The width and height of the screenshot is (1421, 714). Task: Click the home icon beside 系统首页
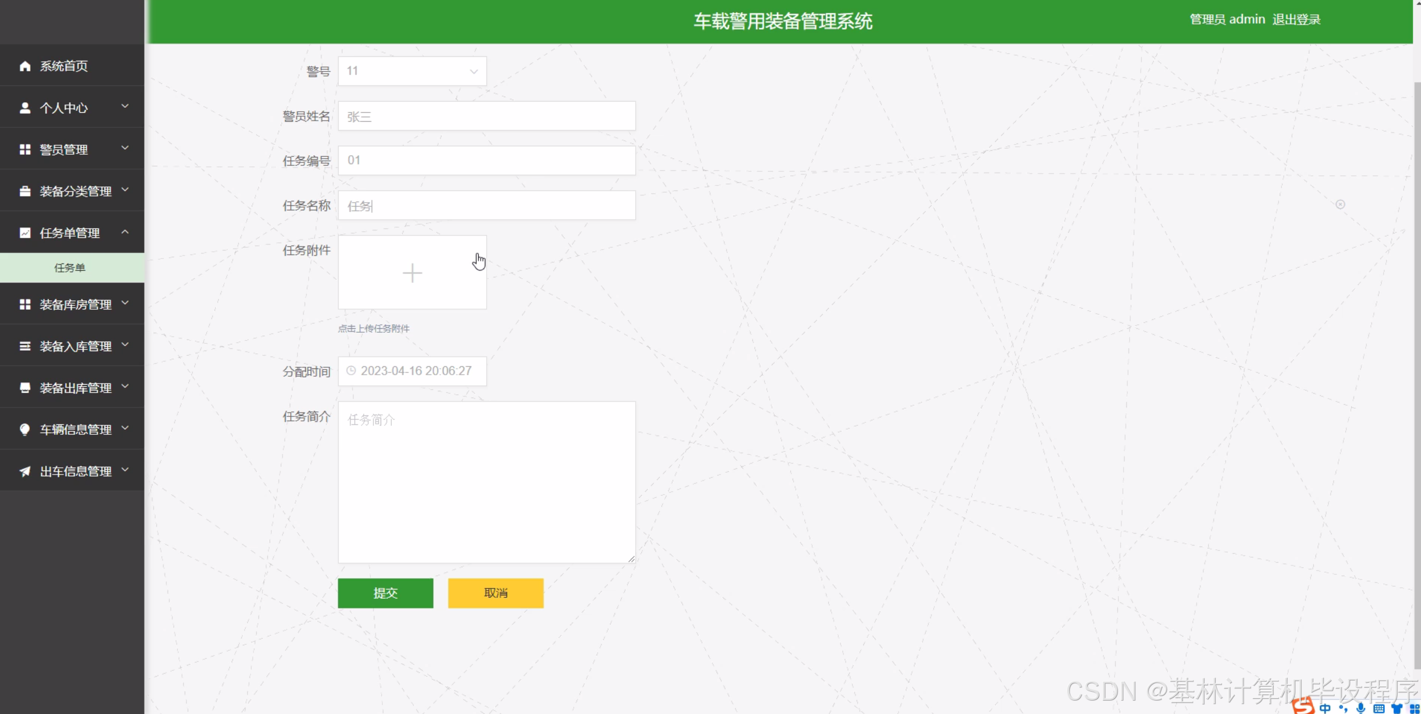coord(25,66)
